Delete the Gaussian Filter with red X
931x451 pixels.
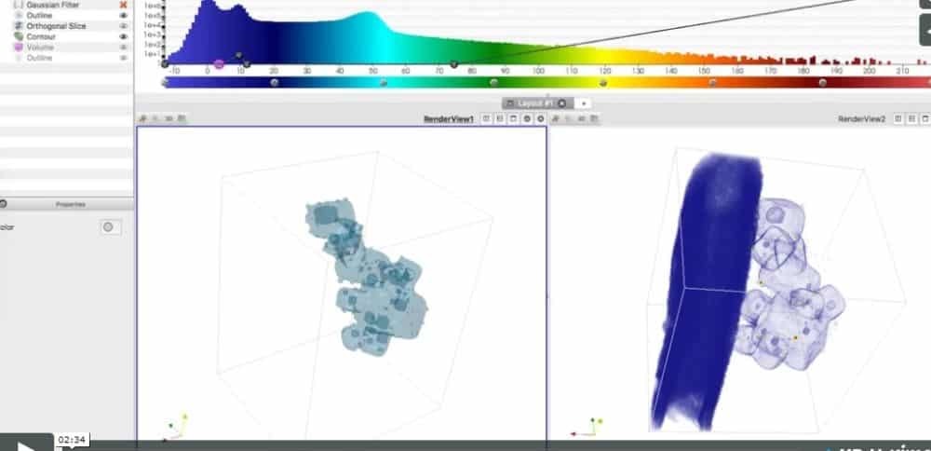123,5
